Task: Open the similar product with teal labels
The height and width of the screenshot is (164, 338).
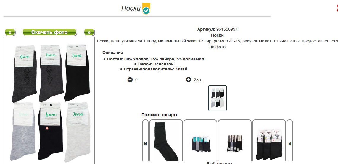Action: (200, 140)
